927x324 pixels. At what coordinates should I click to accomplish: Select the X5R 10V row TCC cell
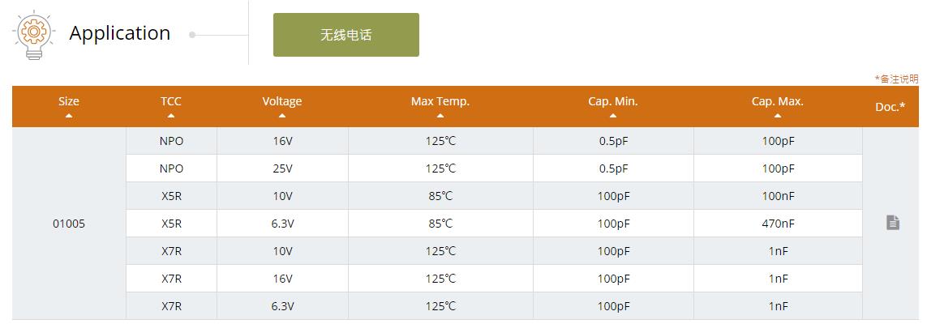coord(171,196)
